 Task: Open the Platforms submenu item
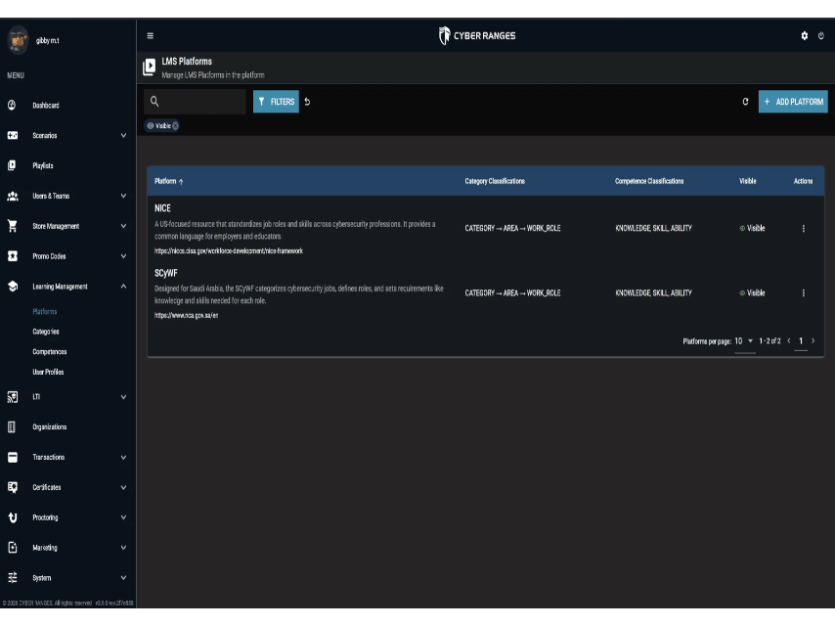pos(45,312)
